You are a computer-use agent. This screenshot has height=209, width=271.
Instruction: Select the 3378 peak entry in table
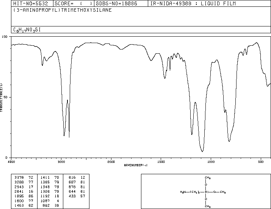24,178
